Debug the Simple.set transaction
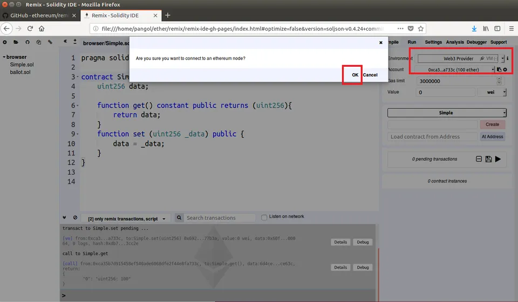The image size is (518, 302). pos(363,242)
